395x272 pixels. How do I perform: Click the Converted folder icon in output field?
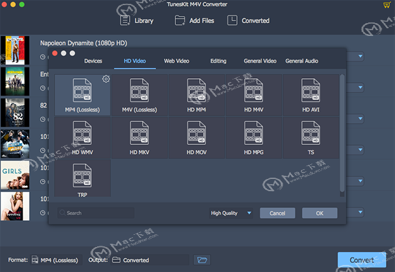(116, 260)
